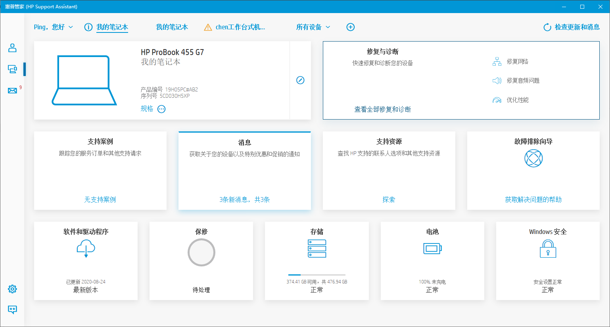
Task: Click the Windows 安全 card title
Action: click(548, 232)
